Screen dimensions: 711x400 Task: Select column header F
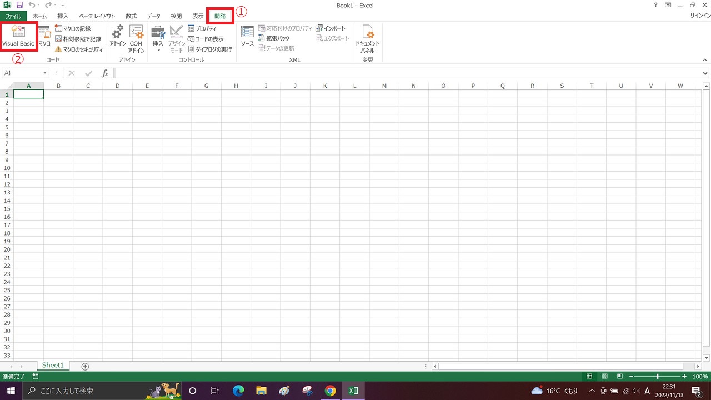click(x=177, y=86)
